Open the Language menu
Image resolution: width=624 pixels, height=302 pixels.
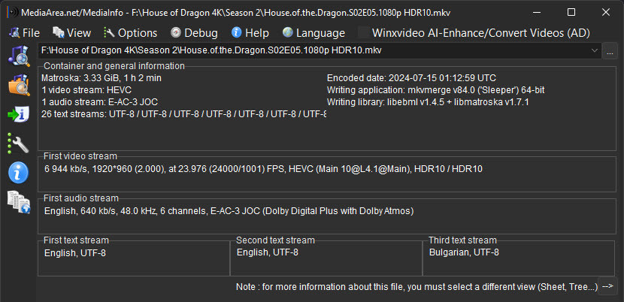tap(314, 32)
